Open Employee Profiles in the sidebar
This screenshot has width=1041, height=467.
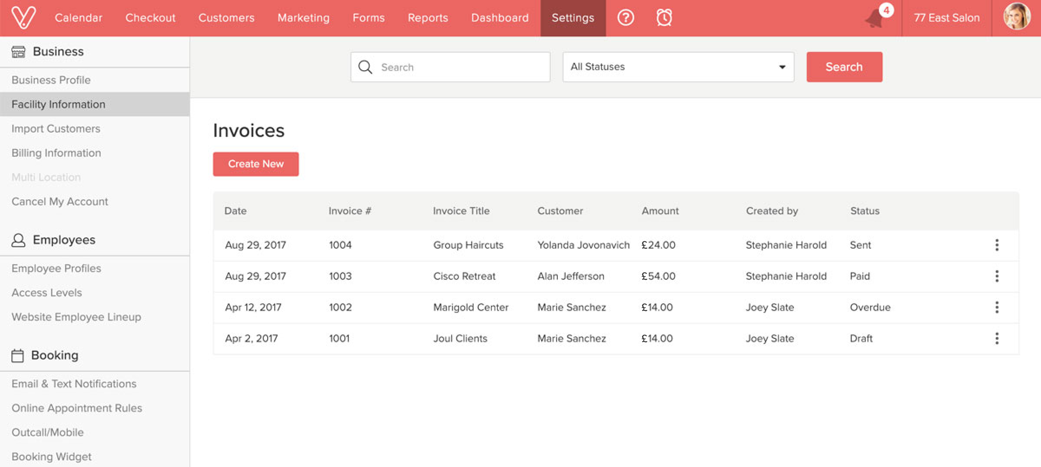pyautogui.click(x=56, y=268)
